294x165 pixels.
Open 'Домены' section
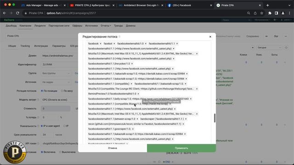(x=130, y=26)
